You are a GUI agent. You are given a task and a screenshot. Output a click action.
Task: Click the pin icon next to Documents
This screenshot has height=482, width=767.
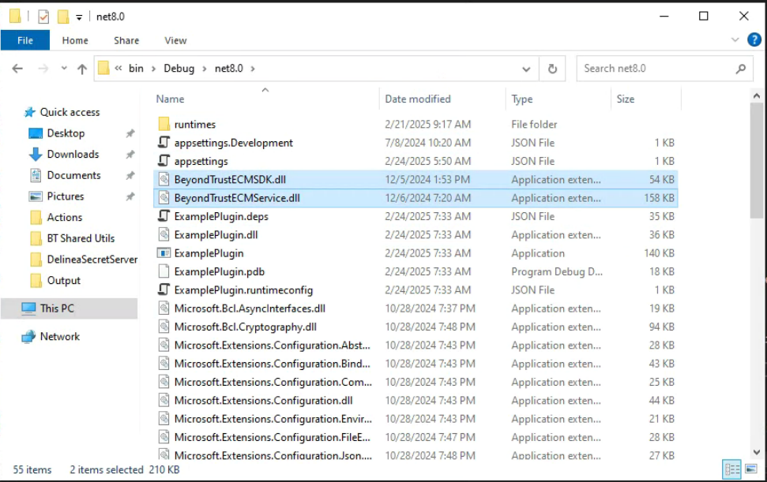[130, 175]
